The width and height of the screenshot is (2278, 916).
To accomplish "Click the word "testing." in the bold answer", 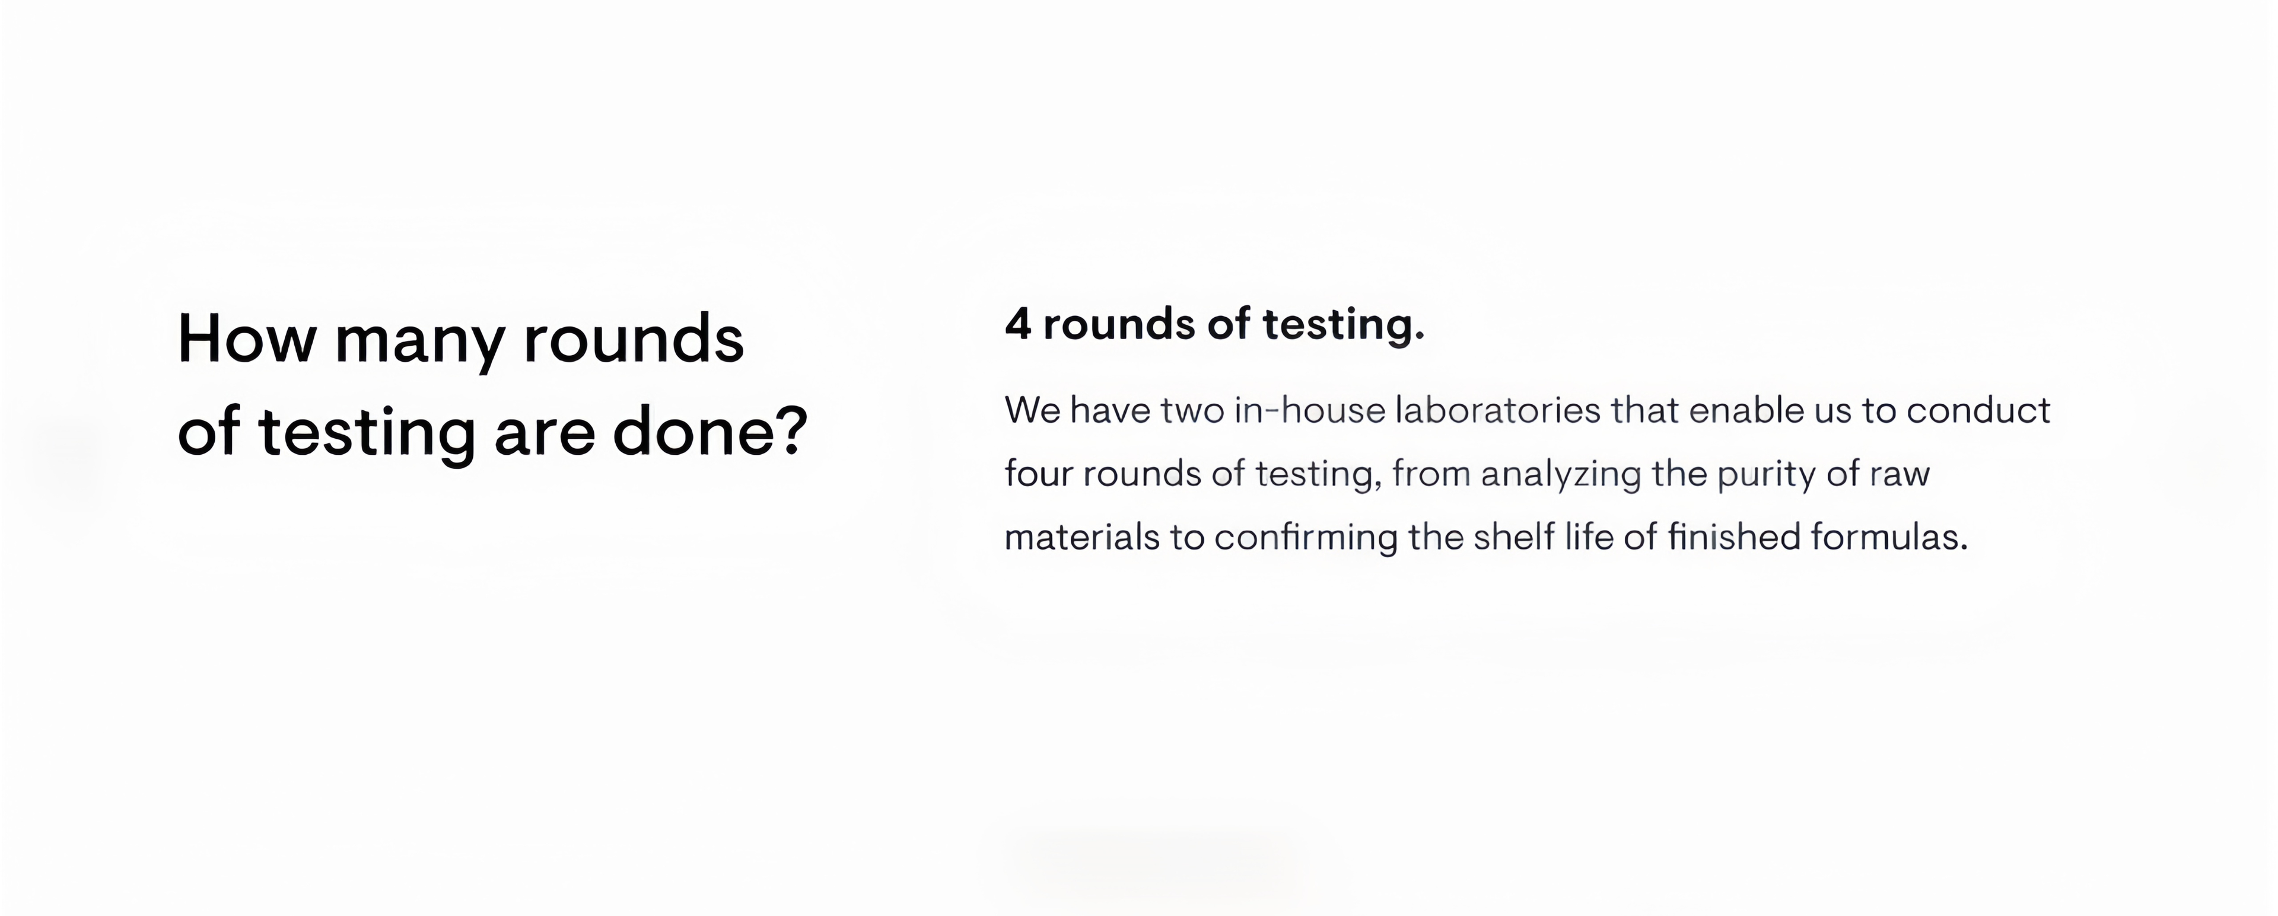I will [1343, 326].
